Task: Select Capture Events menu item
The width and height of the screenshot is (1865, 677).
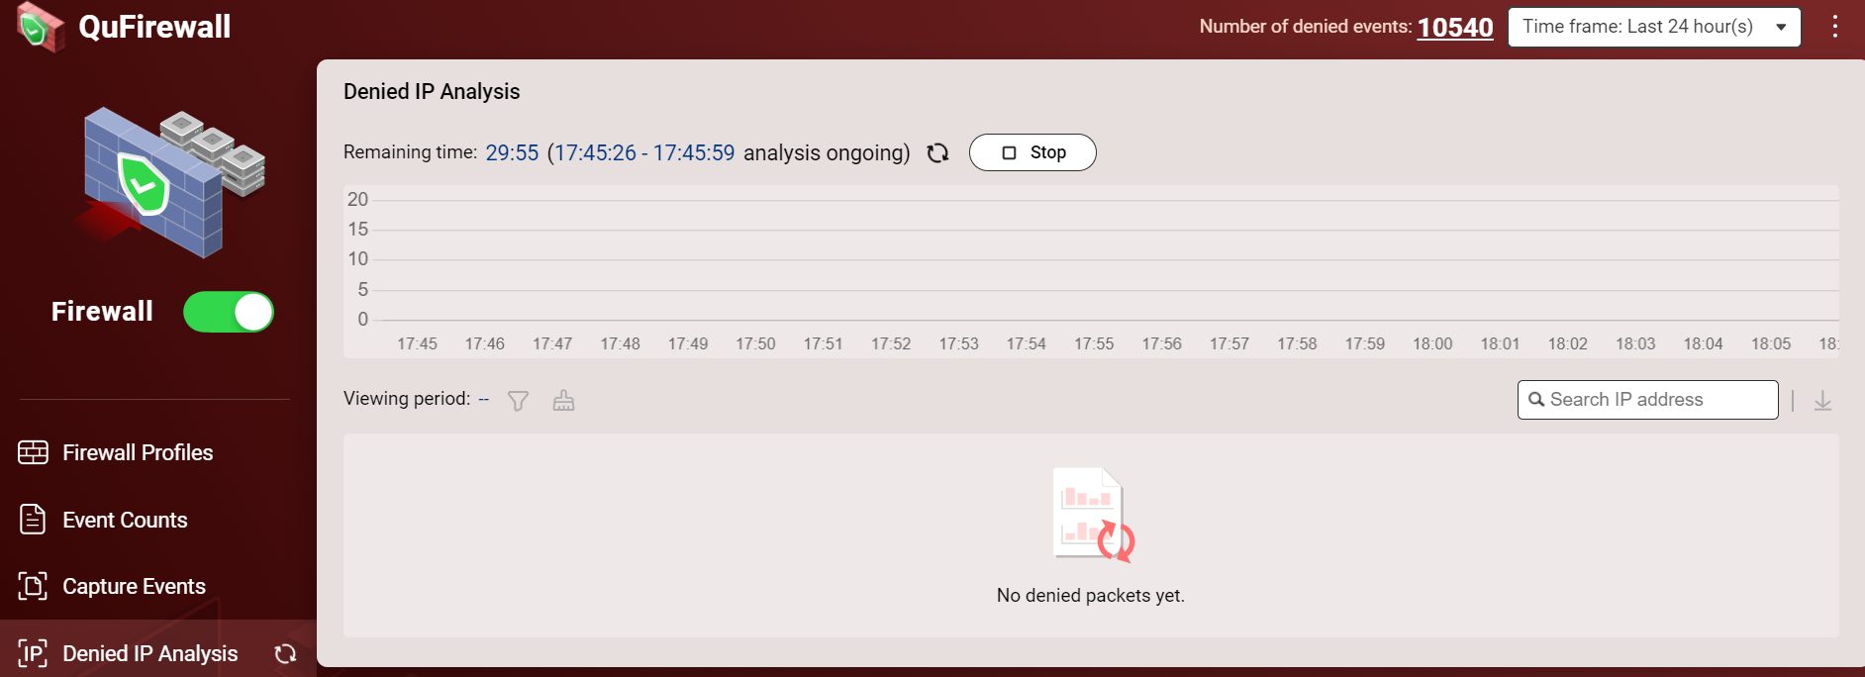Action: (134, 586)
